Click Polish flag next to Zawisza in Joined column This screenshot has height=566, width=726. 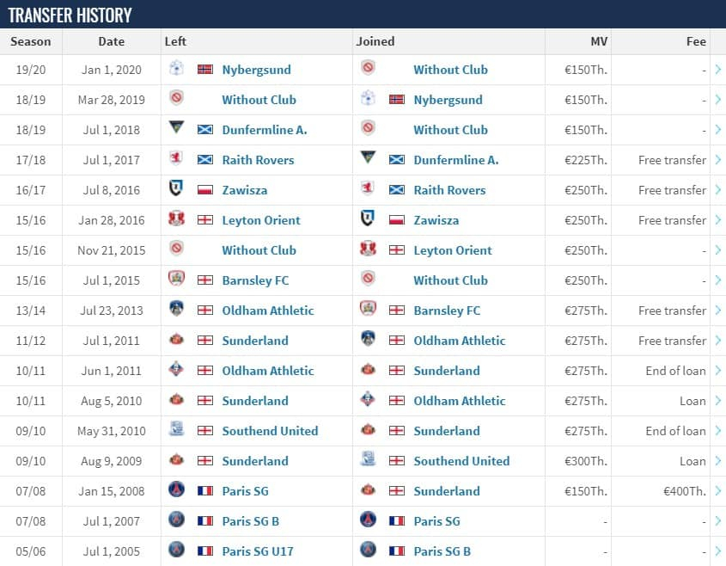397,220
